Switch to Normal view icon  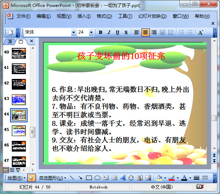pyautogui.click(x=6, y=170)
